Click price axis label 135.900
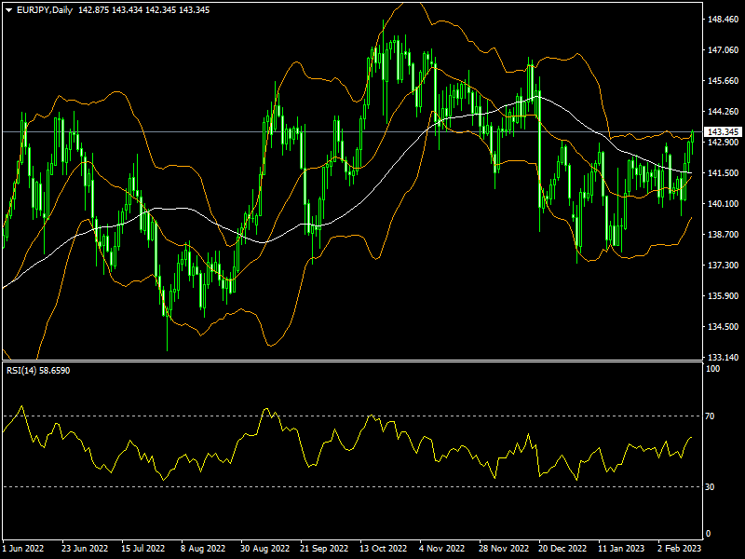745x559 pixels. pos(724,295)
